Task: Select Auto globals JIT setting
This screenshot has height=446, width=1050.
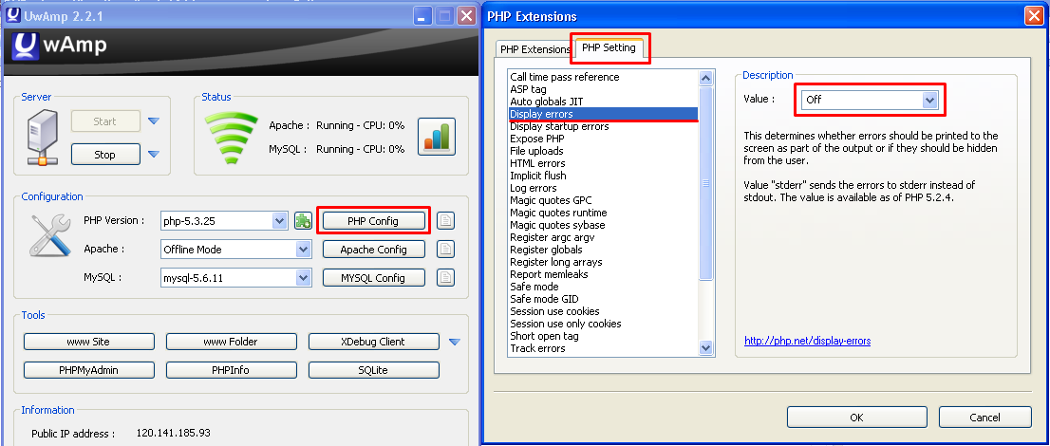Action: pos(603,102)
